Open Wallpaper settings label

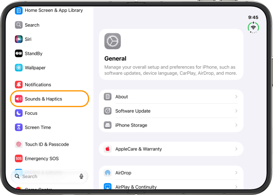pos(35,68)
